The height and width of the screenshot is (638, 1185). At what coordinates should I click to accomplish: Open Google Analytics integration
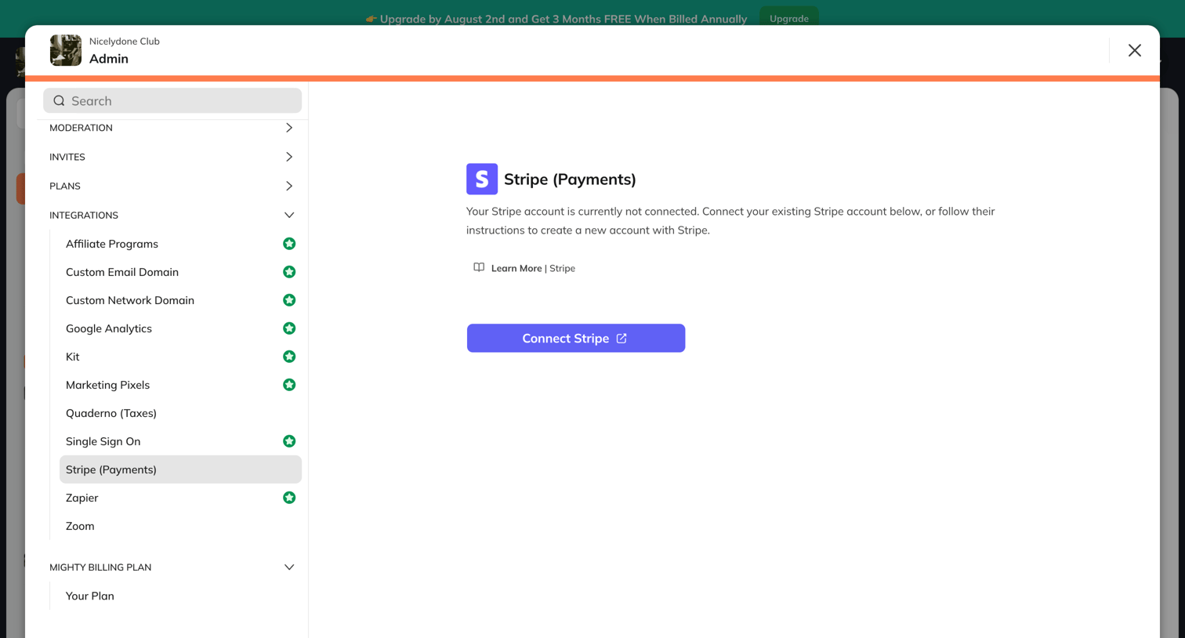point(180,328)
